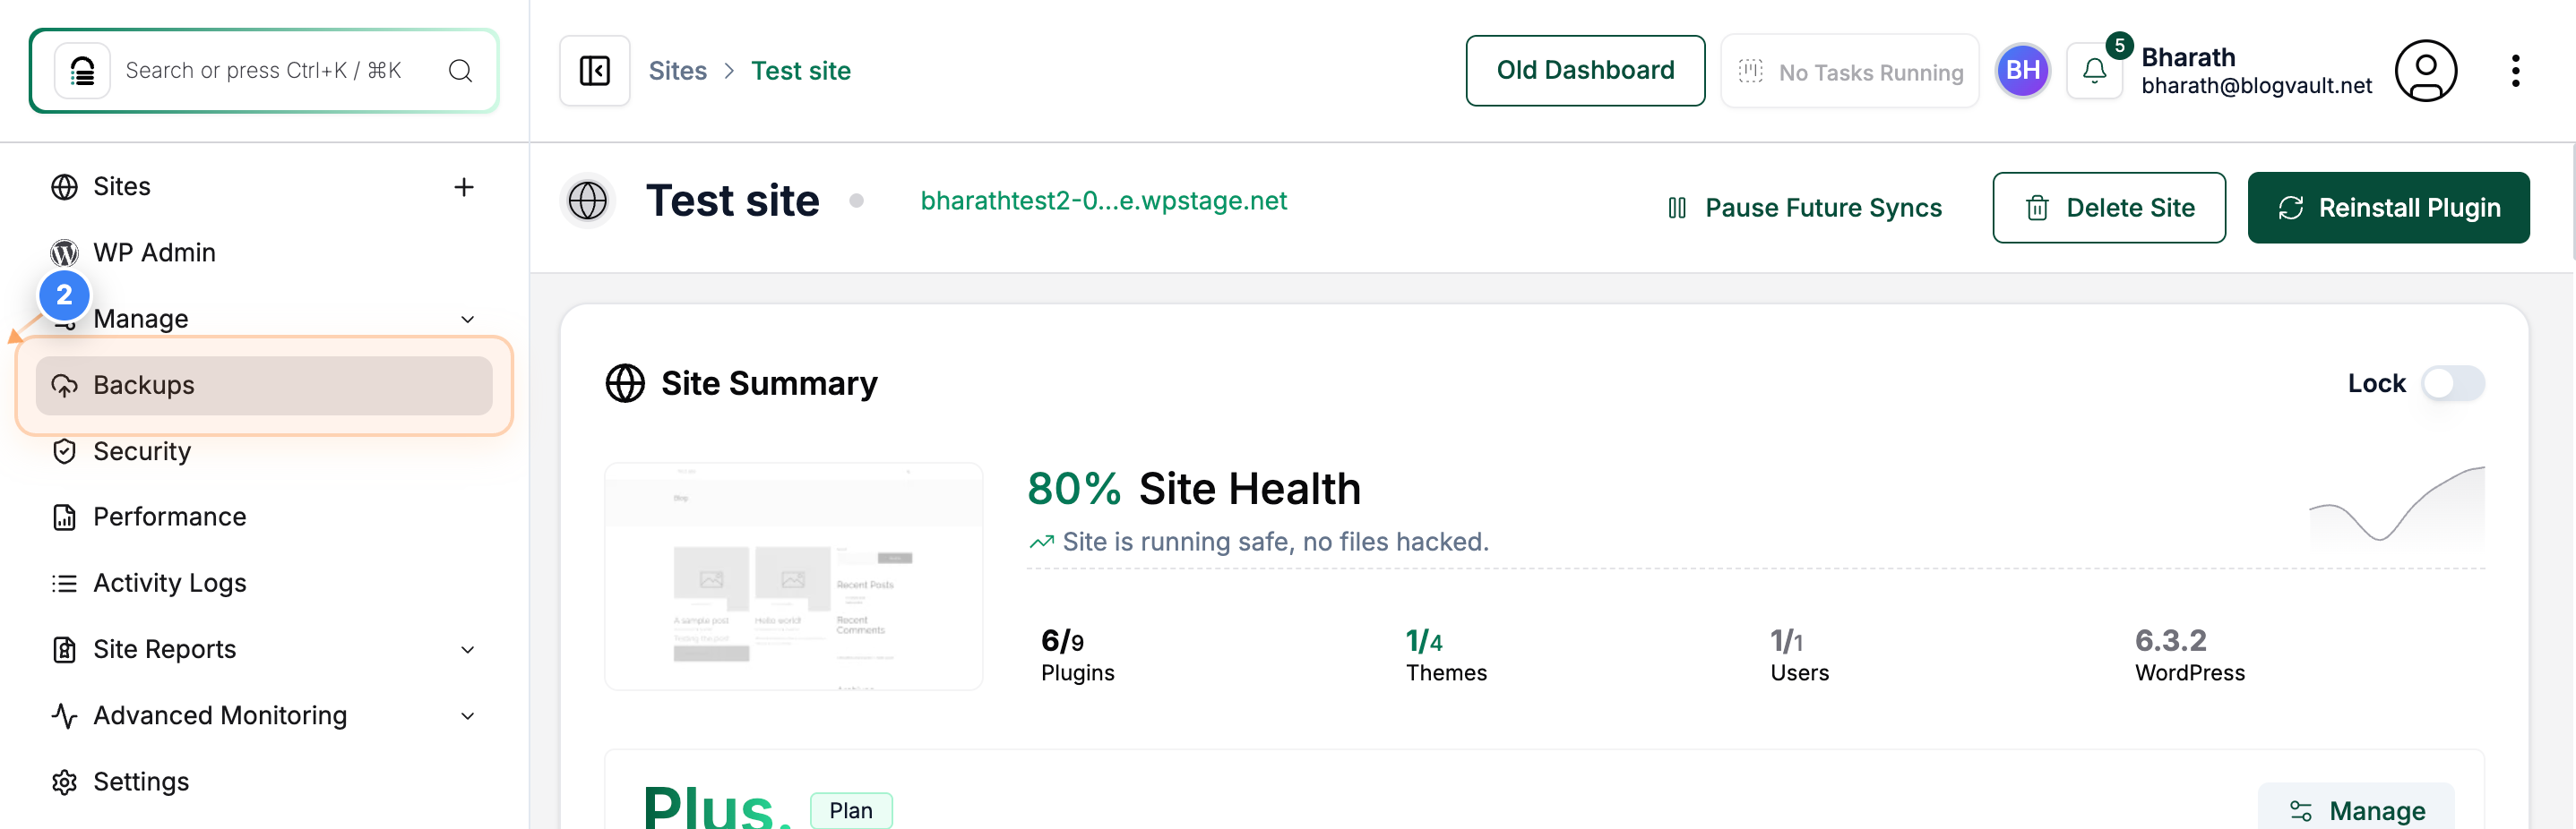Add a new site with the plus icon

point(464,187)
